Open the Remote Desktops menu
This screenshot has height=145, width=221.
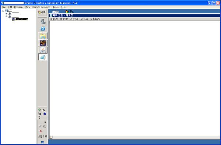click(41, 7)
